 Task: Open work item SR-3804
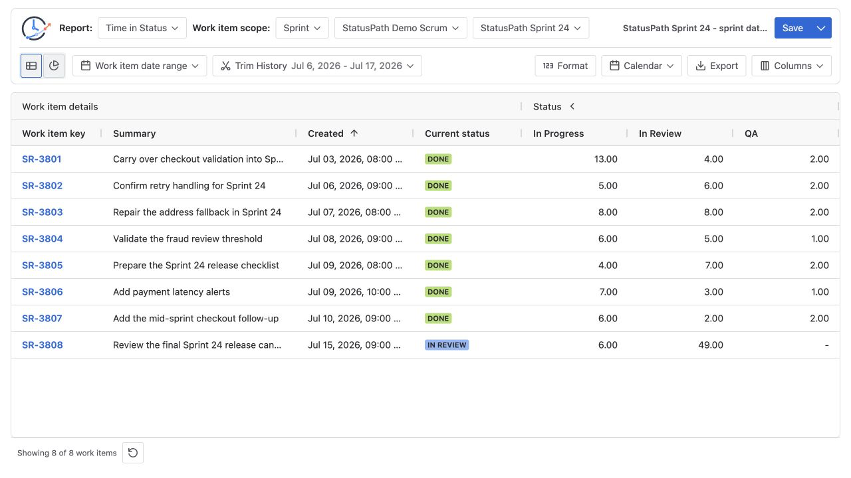pyautogui.click(x=42, y=239)
